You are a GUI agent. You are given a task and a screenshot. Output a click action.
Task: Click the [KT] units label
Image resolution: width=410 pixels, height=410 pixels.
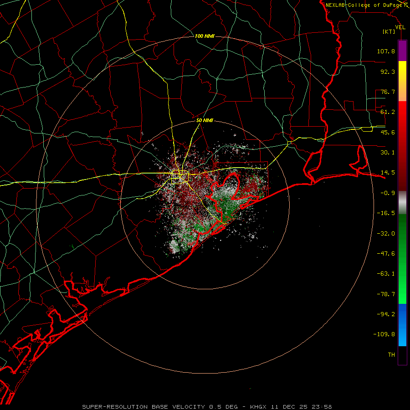389,31
